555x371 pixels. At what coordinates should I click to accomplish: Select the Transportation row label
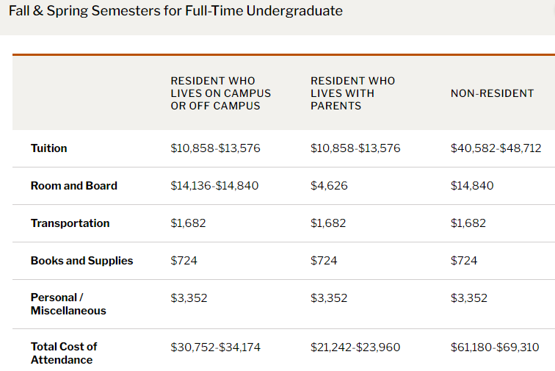70,223
